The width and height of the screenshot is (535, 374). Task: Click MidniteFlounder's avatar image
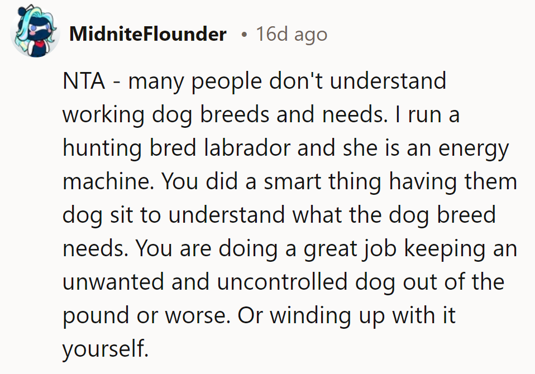(x=35, y=33)
